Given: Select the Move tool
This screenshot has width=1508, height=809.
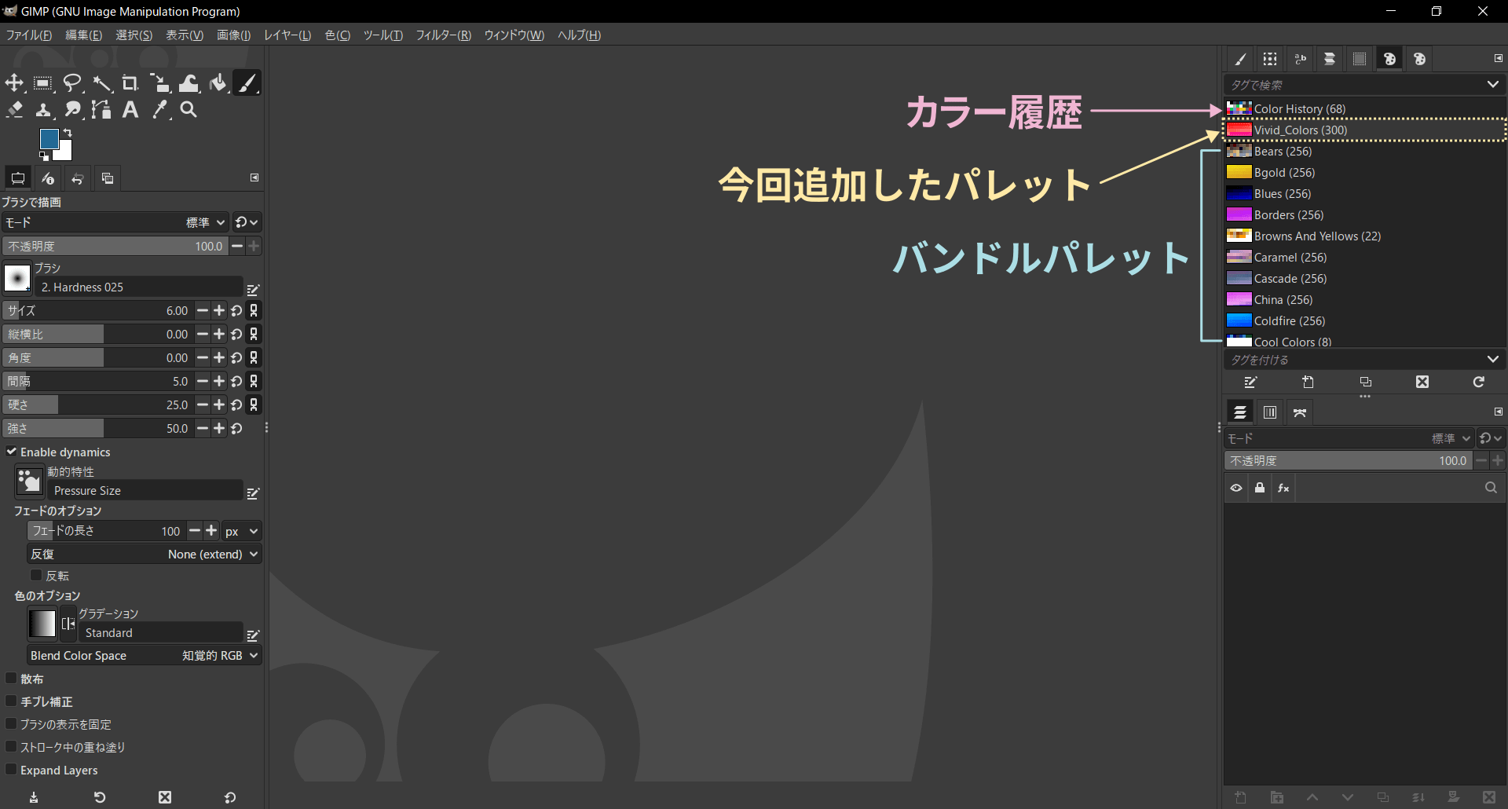Looking at the screenshot, I should pyautogui.click(x=14, y=82).
